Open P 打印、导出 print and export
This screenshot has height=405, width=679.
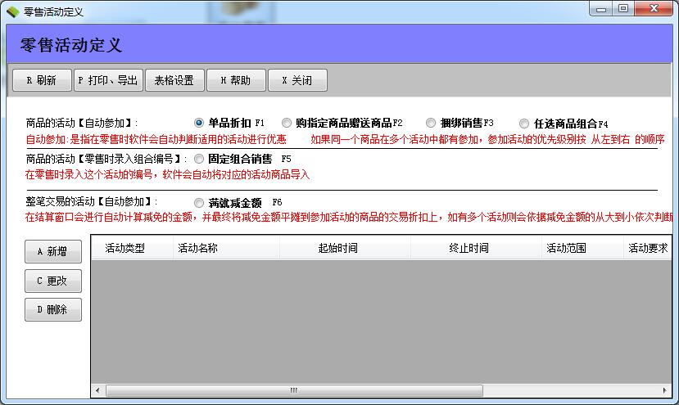tap(108, 80)
